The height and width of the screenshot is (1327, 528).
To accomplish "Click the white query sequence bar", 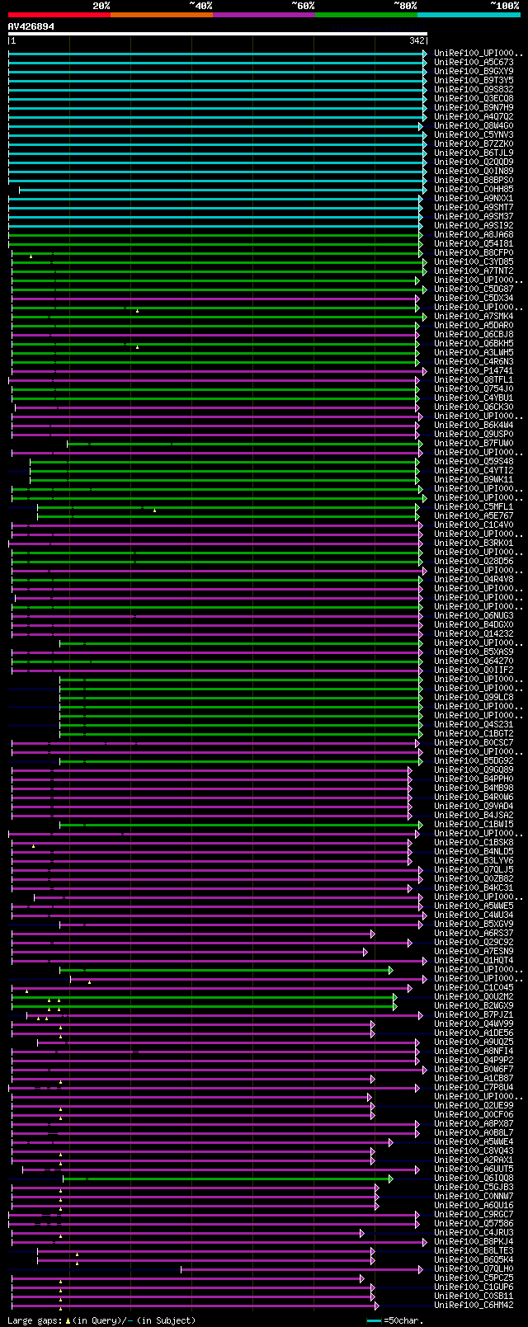I will click(x=218, y=34).
